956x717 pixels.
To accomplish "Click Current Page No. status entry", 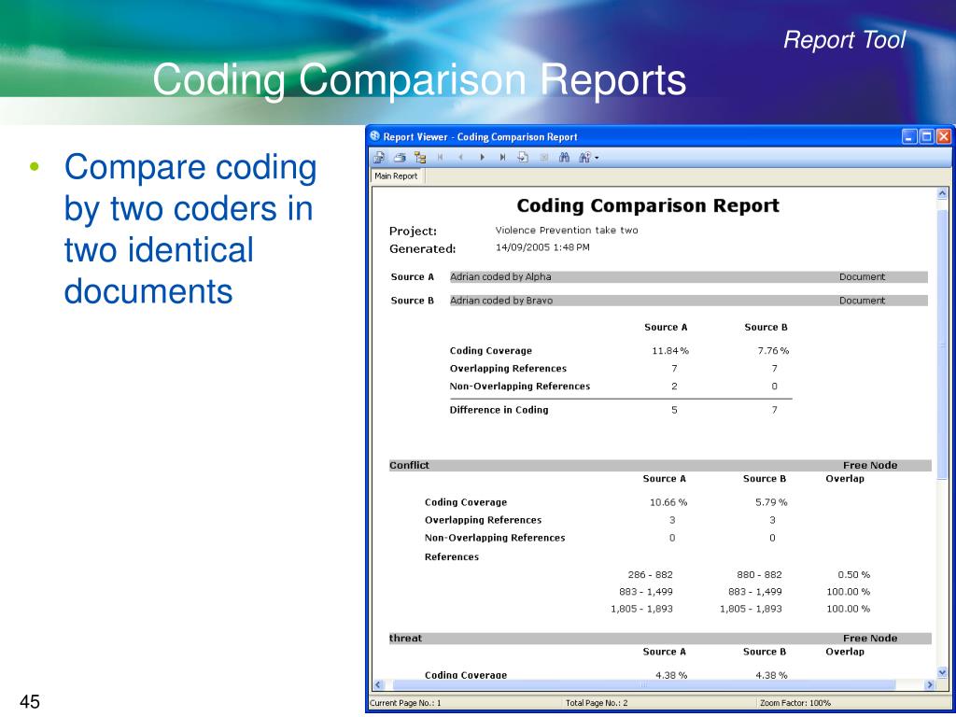I will (x=405, y=703).
